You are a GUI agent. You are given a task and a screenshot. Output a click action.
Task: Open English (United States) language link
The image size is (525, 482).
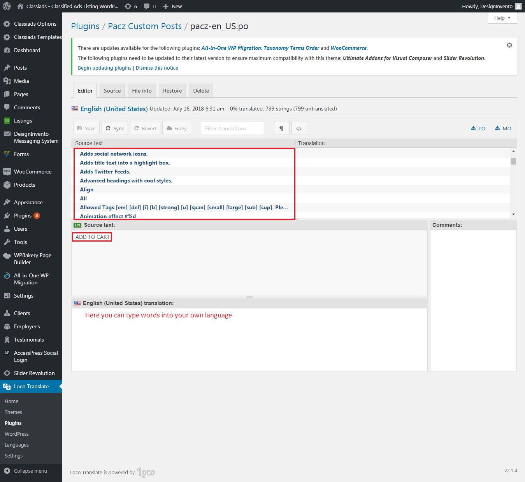pyautogui.click(x=114, y=109)
